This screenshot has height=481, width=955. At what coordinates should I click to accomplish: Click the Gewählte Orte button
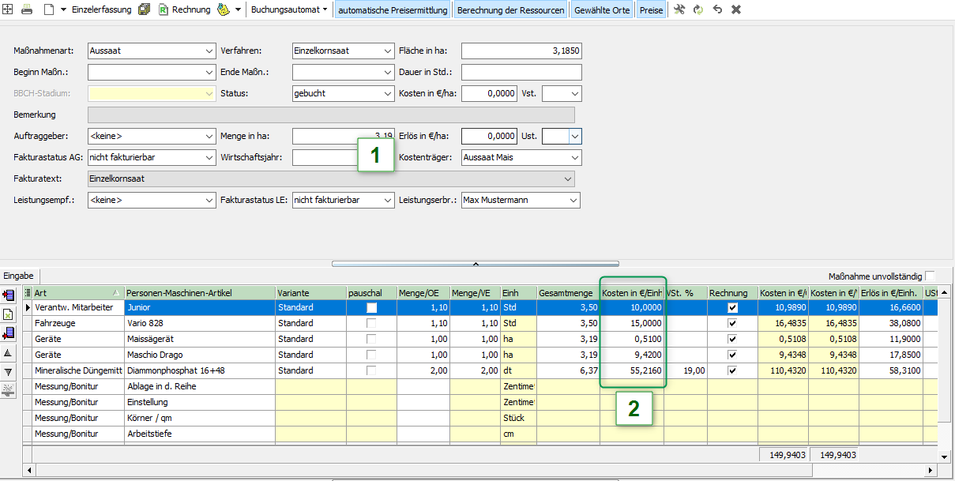point(602,10)
